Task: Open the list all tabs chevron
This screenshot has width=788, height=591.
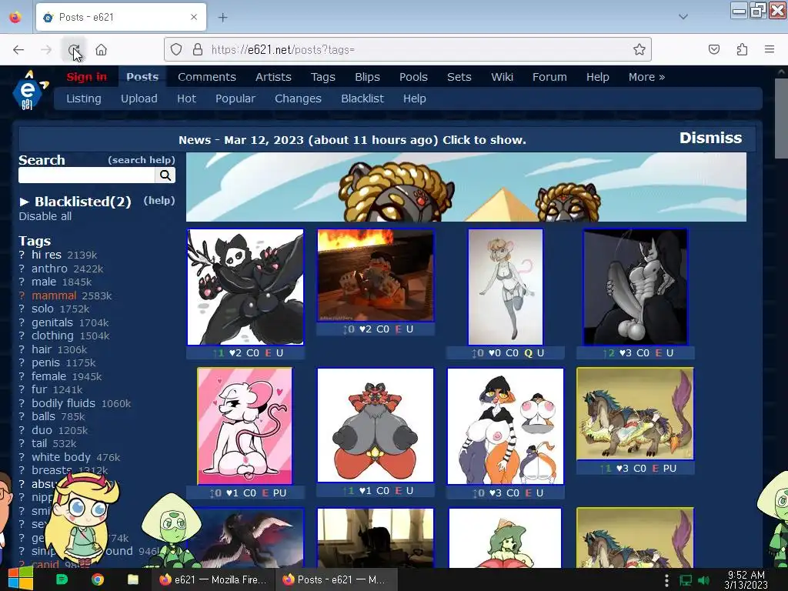Action: [x=683, y=17]
